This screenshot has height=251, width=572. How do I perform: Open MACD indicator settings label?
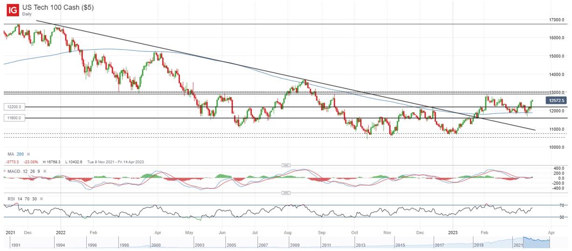coord(14,171)
